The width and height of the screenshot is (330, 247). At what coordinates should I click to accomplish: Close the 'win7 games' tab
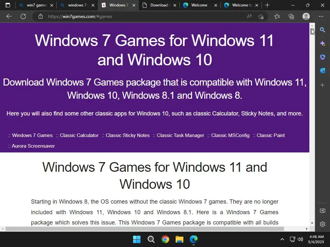[52, 5]
